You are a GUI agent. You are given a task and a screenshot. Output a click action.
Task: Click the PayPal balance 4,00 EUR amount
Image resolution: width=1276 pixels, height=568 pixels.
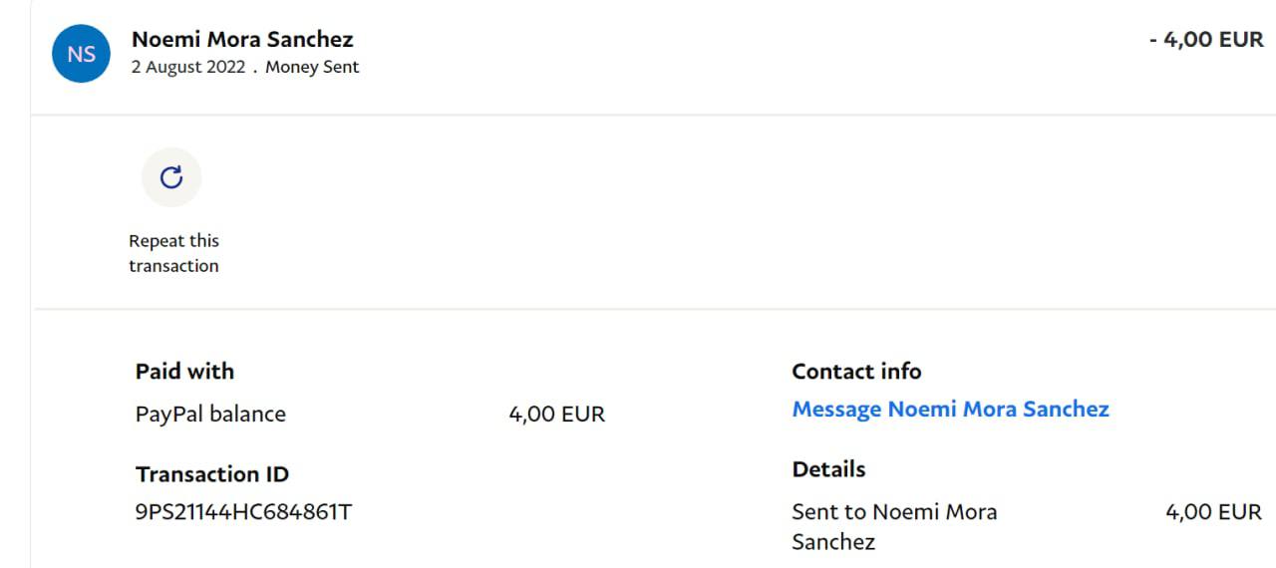tap(556, 415)
